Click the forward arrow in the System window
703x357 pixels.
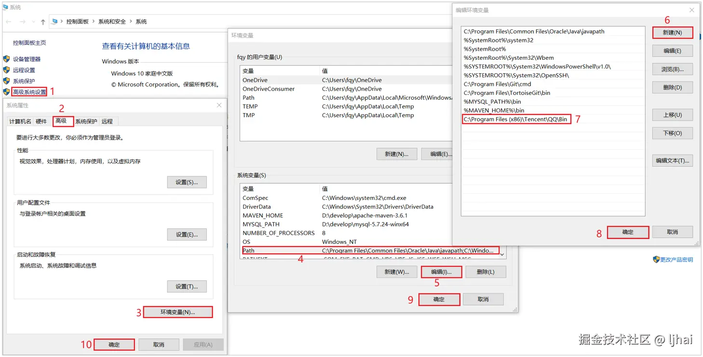coord(23,22)
